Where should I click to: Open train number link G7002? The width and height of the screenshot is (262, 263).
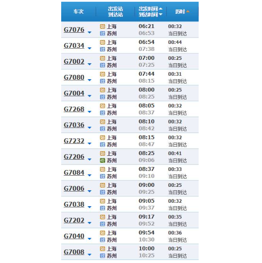pyautogui.click(x=74, y=62)
